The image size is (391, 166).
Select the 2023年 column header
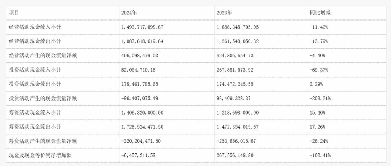pyautogui.click(x=224, y=13)
